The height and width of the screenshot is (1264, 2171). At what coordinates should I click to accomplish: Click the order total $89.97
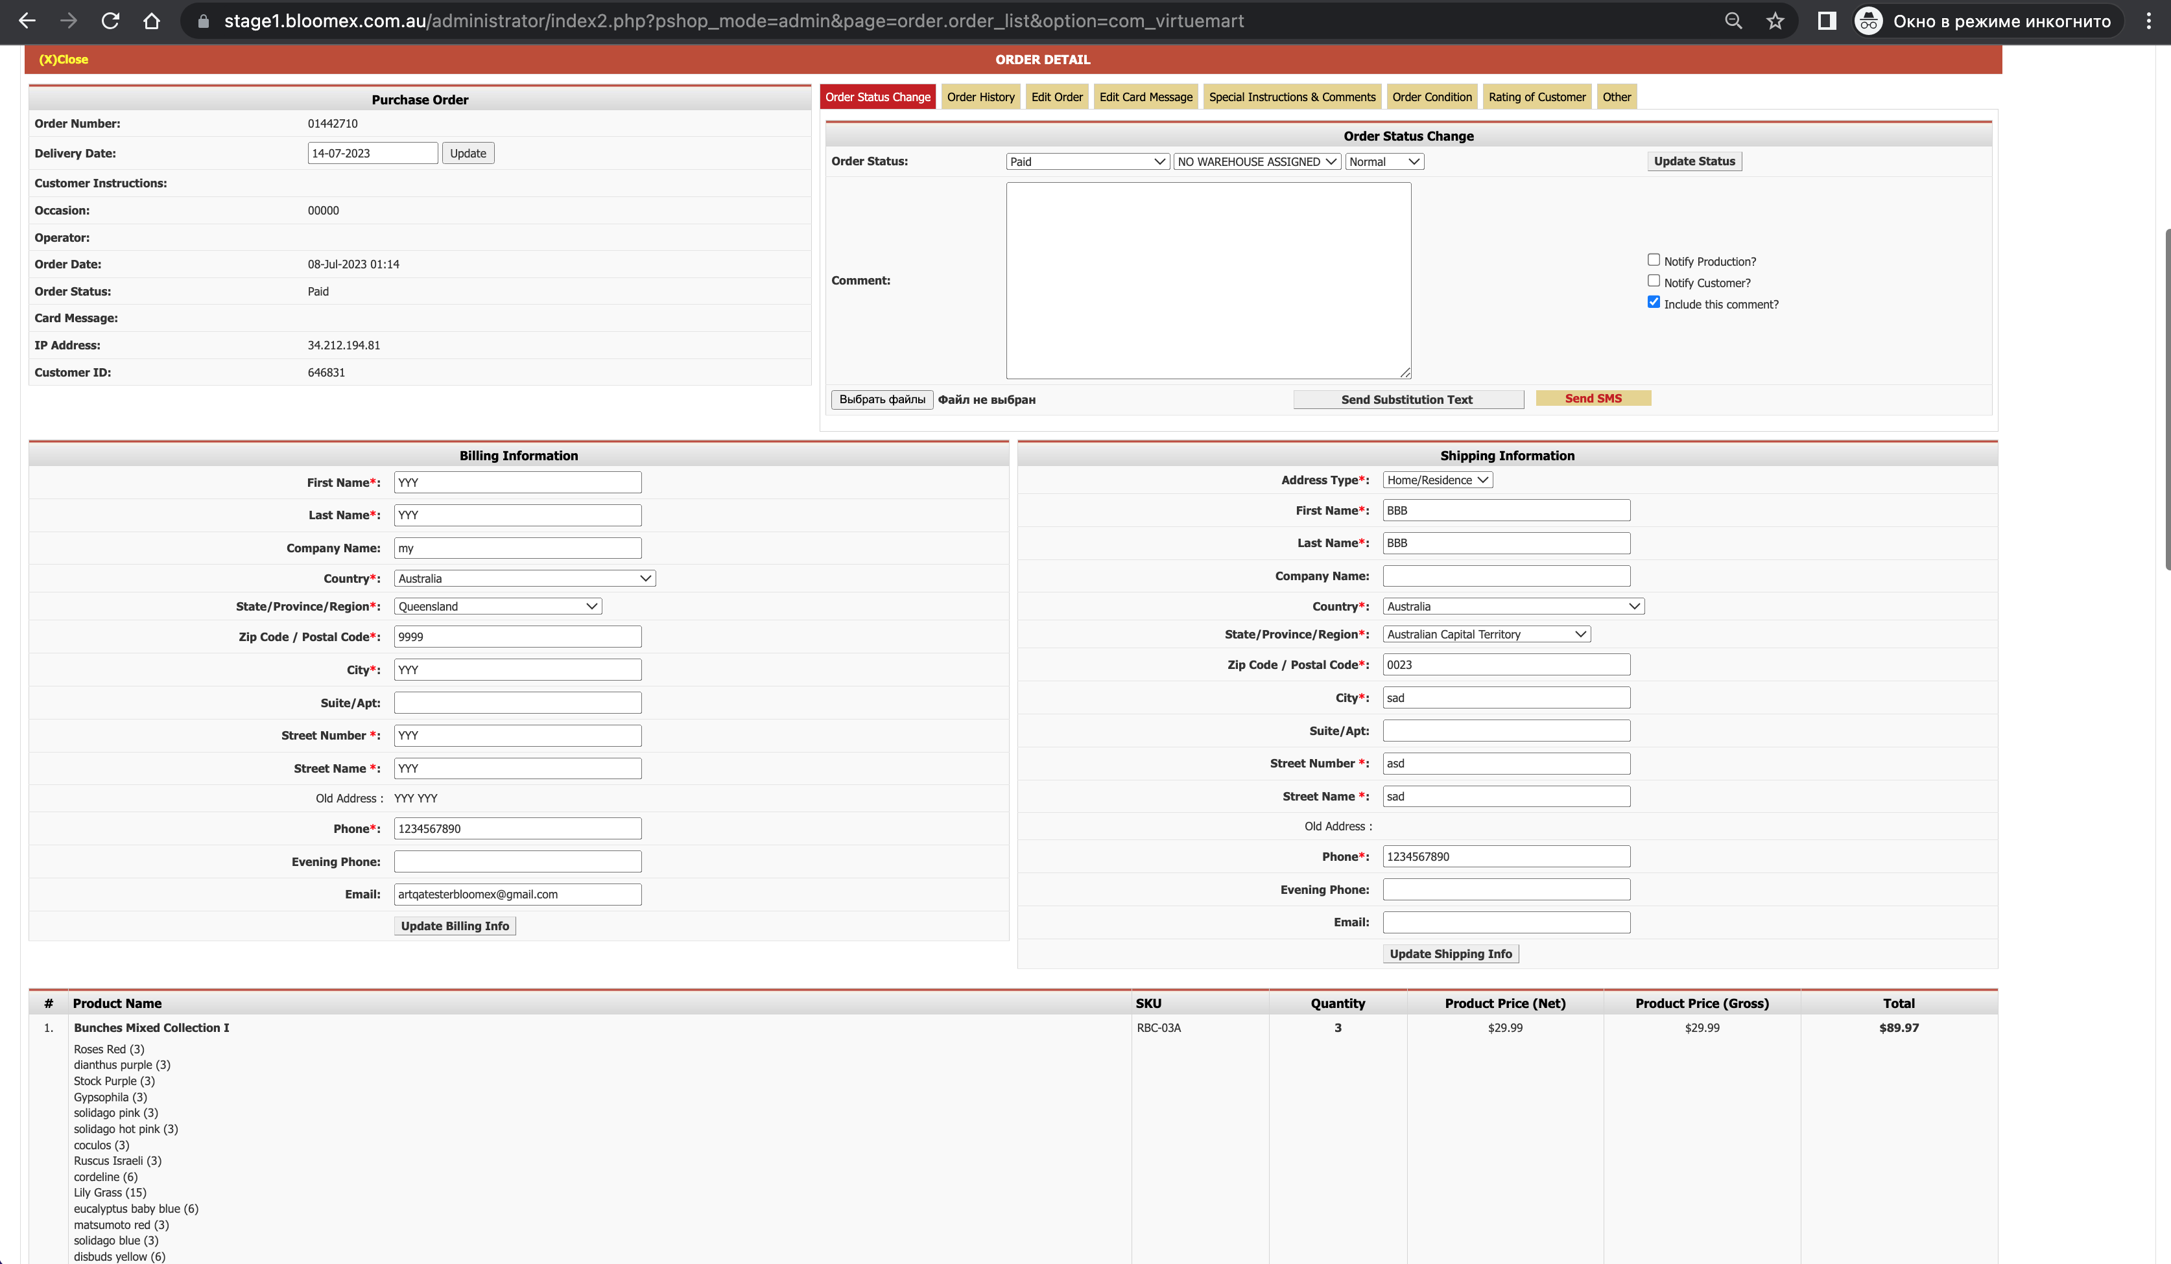pyautogui.click(x=1899, y=1028)
